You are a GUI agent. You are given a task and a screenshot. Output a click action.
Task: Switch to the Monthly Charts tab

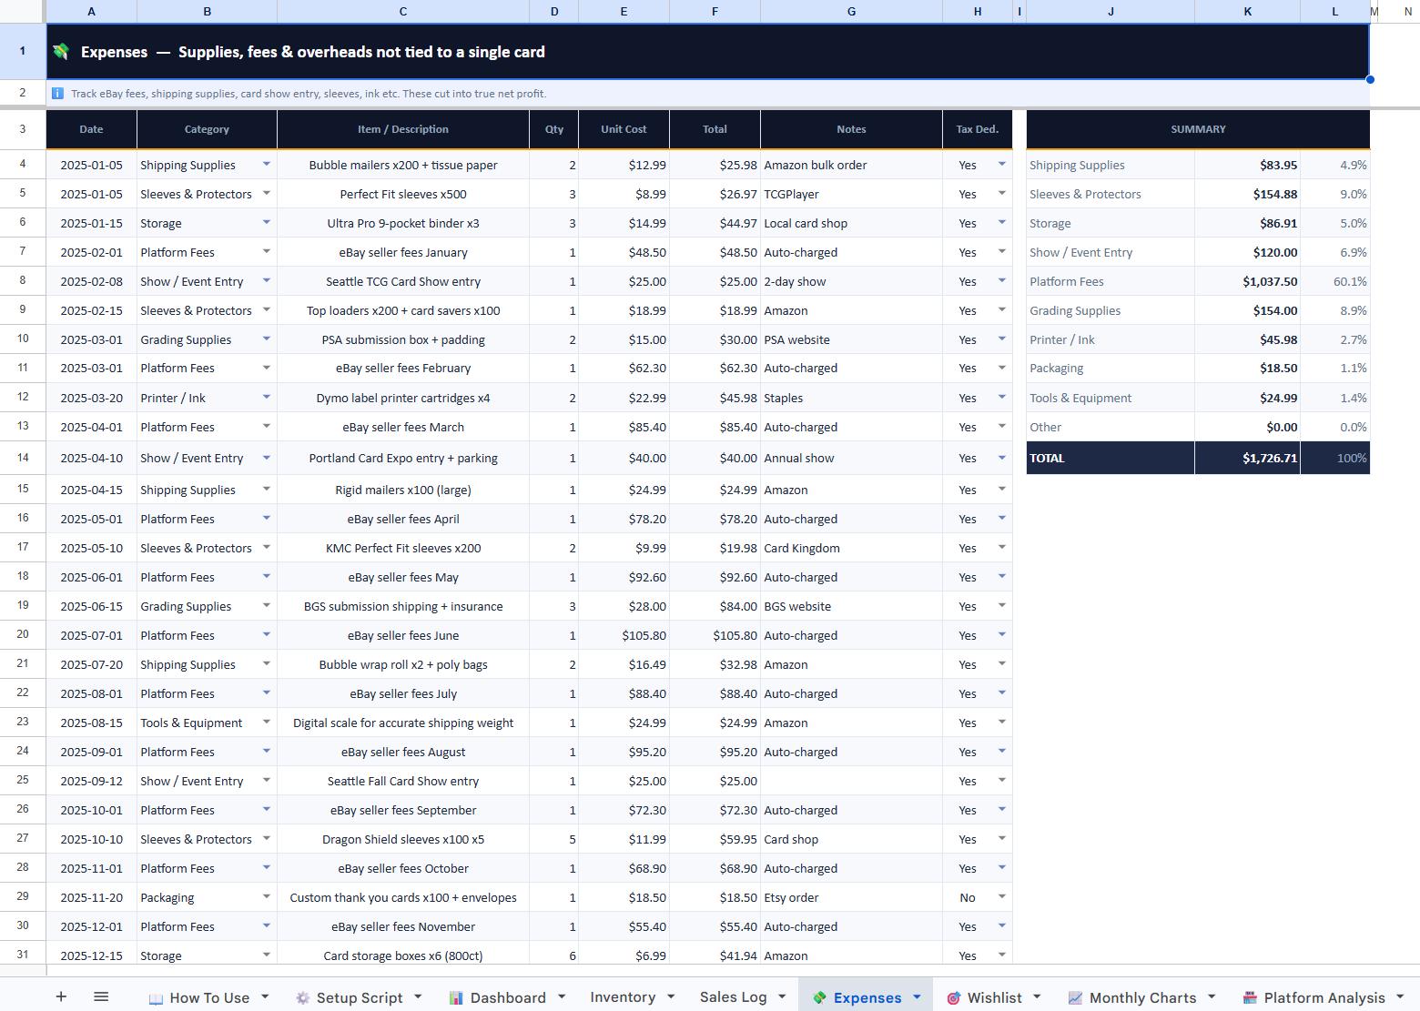pos(1142,997)
